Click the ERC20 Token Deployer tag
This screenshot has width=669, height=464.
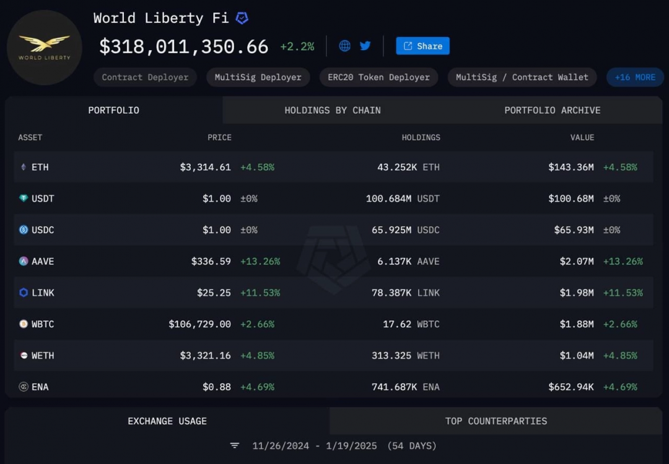click(x=378, y=77)
